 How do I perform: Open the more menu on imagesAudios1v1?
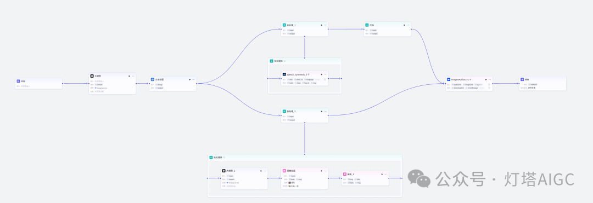coord(490,79)
